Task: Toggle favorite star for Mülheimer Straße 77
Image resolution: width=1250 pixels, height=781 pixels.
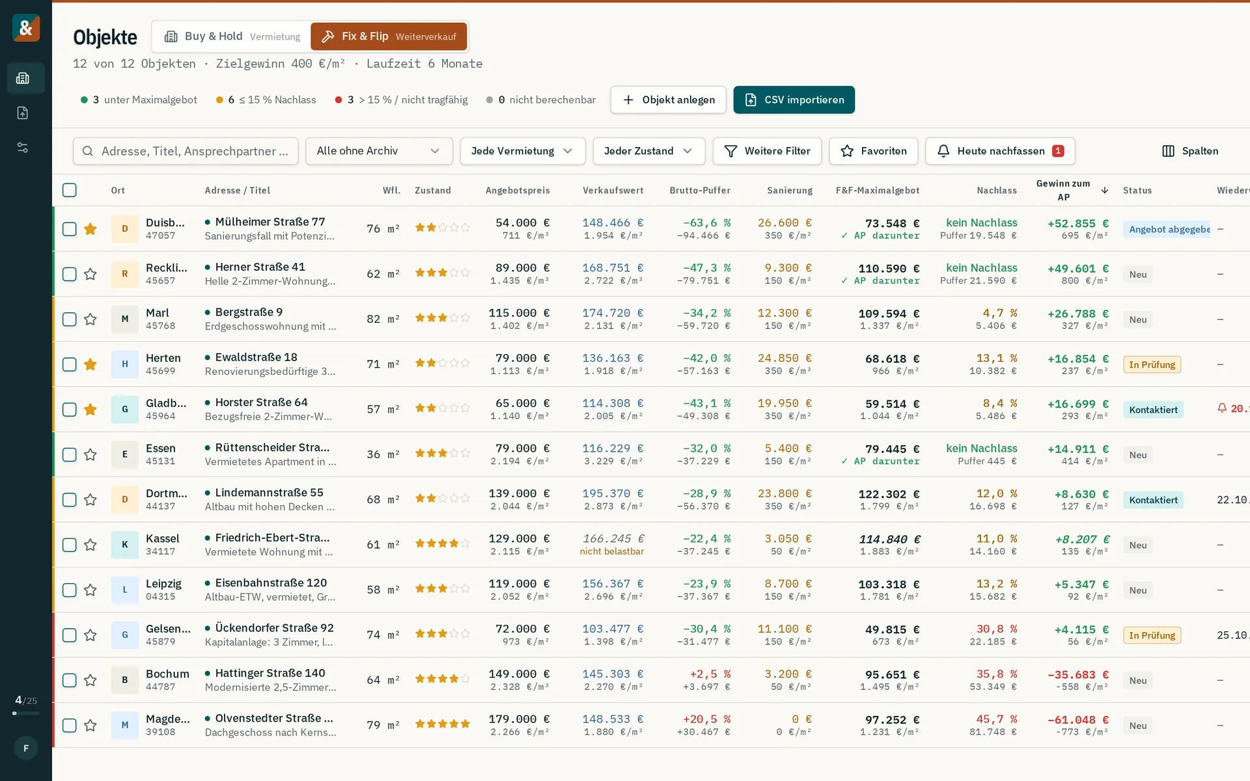Action: click(x=90, y=228)
